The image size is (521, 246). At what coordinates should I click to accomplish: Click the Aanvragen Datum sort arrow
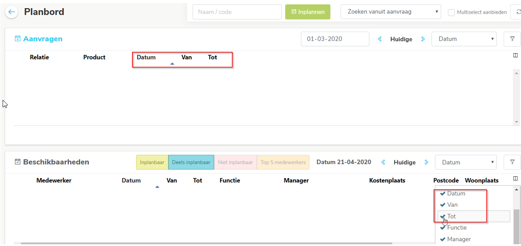[x=172, y=64]
